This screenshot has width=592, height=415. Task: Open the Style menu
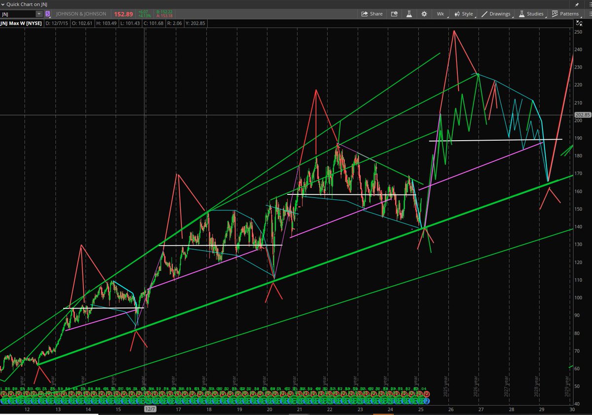[x=464, y=14]
